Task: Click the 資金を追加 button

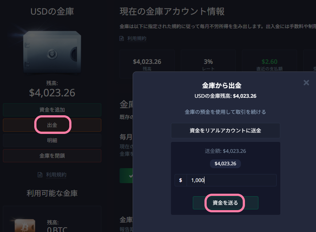Action: [52, 110]
